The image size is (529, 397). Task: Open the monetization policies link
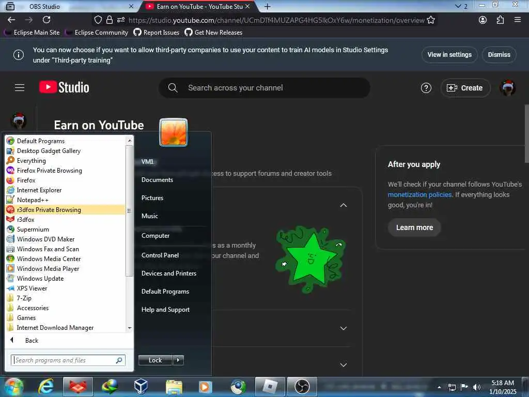point(419,195)
